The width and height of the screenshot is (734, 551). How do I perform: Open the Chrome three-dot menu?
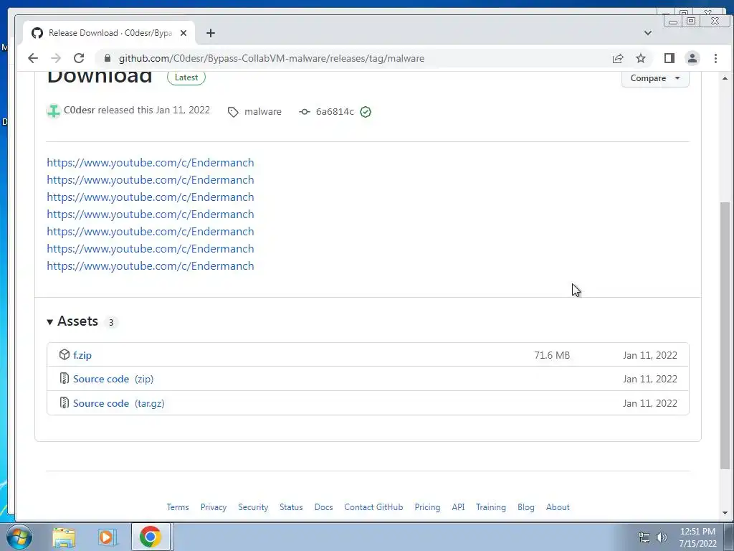[715, 58]
